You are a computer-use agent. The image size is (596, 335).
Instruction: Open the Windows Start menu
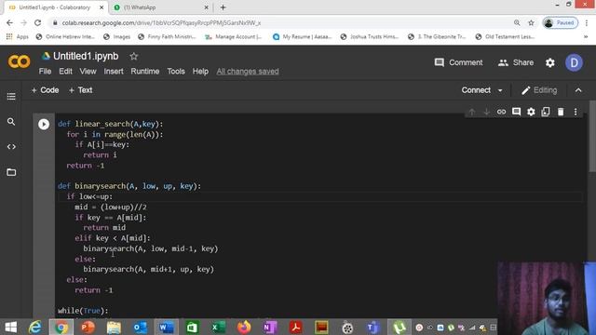(10, 327)
